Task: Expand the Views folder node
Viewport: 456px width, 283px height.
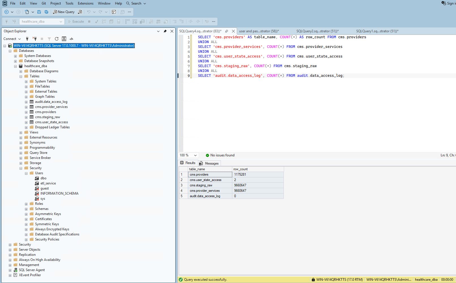Action: [21, 133]
